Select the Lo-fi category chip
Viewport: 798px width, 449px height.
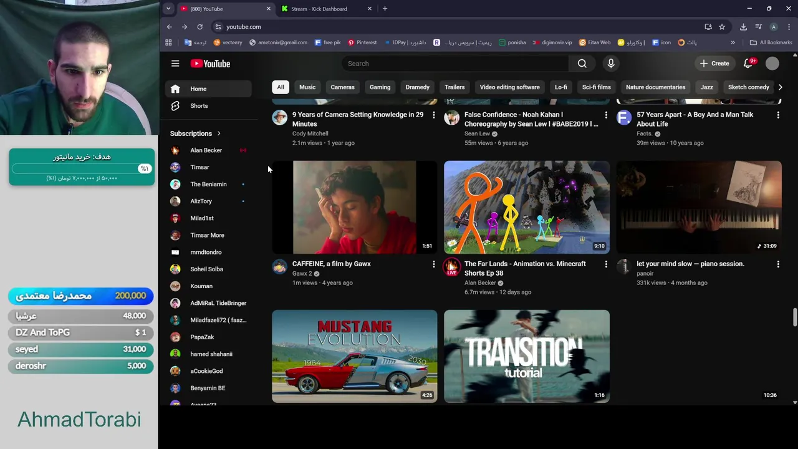(x=561, y=87)
